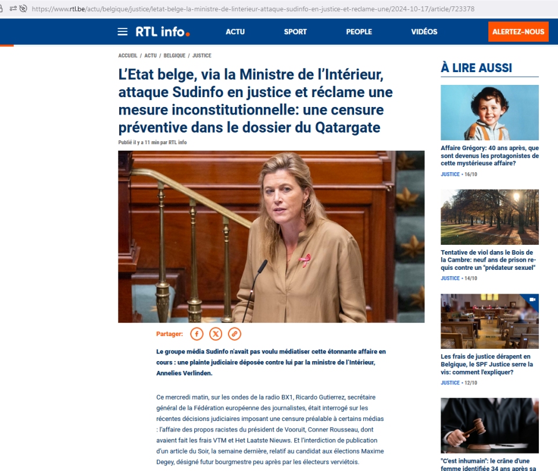Screen dimensions: 558x471
Task: Open the PEOPLE section
Action: pos(359,31)
